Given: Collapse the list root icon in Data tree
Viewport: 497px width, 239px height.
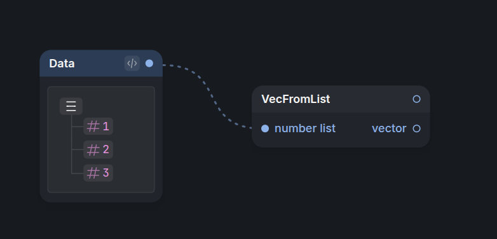Looking at the screenshot, I should click(x=71, y=106).
